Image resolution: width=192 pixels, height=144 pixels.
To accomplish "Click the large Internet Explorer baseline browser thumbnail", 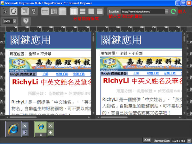I will click(13, 129).
